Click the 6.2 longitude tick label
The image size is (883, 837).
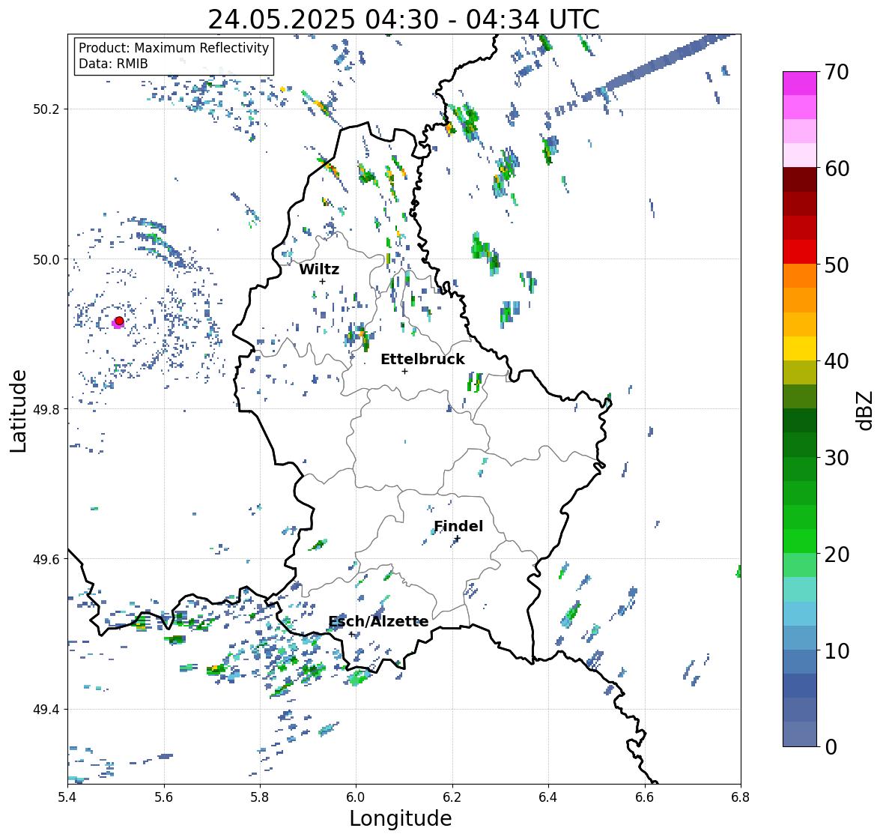coord(452,797)
